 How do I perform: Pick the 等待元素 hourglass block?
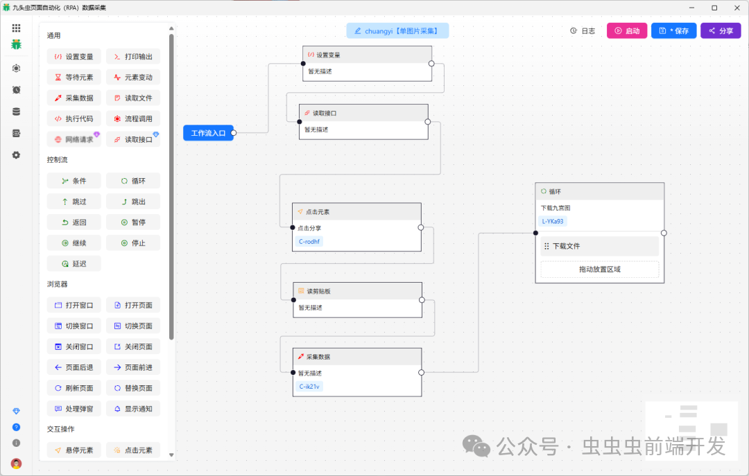[74, 77]
